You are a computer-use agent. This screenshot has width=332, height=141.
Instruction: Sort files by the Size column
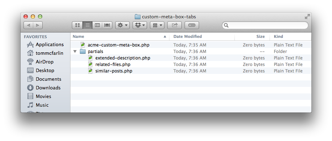[260, 36]
